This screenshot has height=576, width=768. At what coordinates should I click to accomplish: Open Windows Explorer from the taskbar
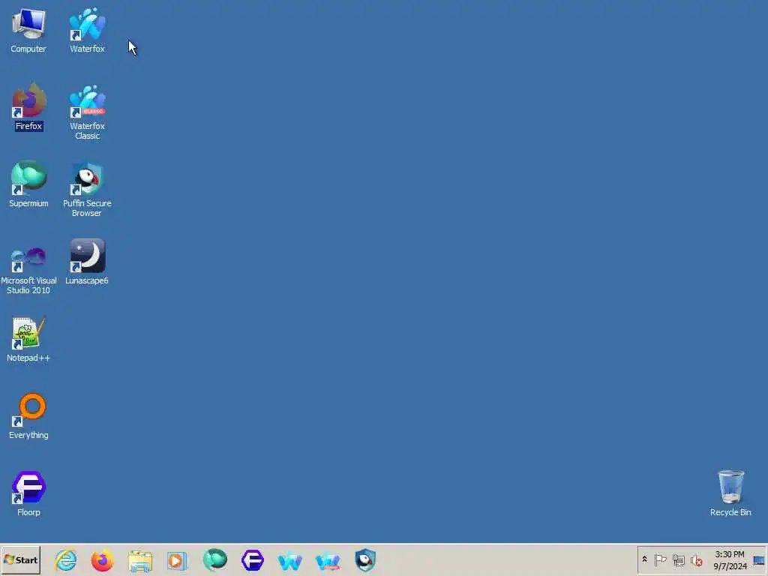tap(140, 560)
